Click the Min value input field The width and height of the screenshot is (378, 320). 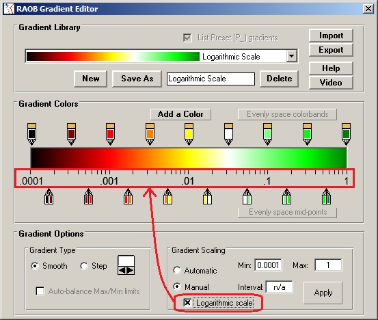(x=268, y=265)
